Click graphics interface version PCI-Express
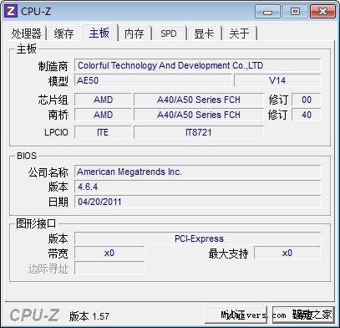Image resolution: width=340 pixels, height=328 pixels. [x=198, y=238]
